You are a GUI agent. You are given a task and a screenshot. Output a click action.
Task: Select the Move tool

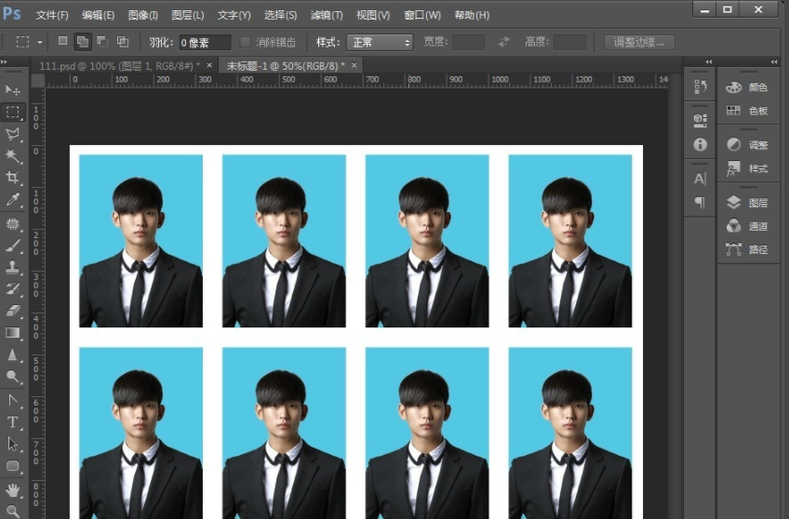pyautogui.click(x=13, y=90)
